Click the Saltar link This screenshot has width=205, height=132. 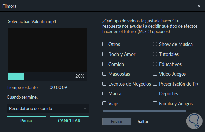(143, 121)
